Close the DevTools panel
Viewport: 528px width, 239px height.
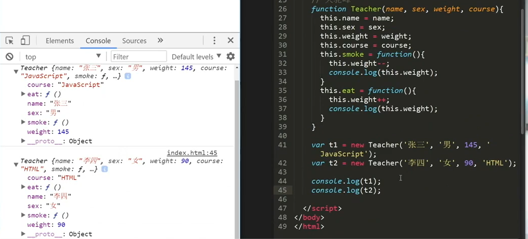pos(231,41)
